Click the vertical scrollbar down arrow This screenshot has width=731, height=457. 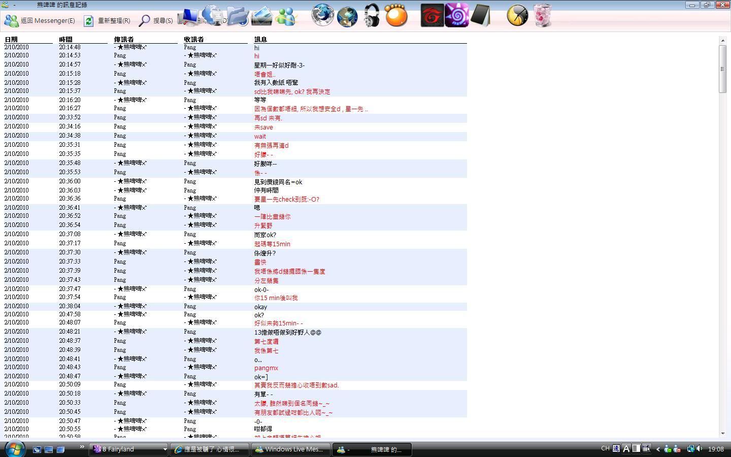pyautogui.click(x=722, y=433)
